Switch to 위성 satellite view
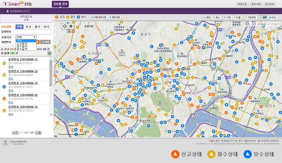Image resolution: width=282 pixels, height=163 pixels. [273, 18]
